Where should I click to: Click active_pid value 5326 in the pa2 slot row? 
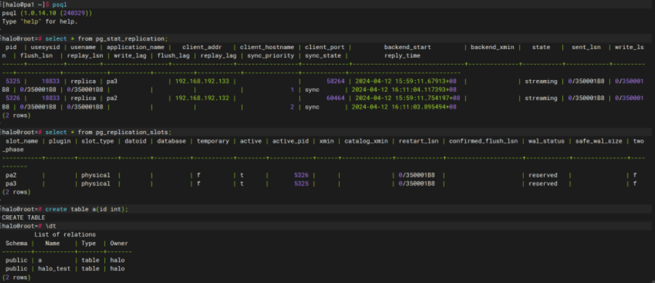click(x=301, y=175)
